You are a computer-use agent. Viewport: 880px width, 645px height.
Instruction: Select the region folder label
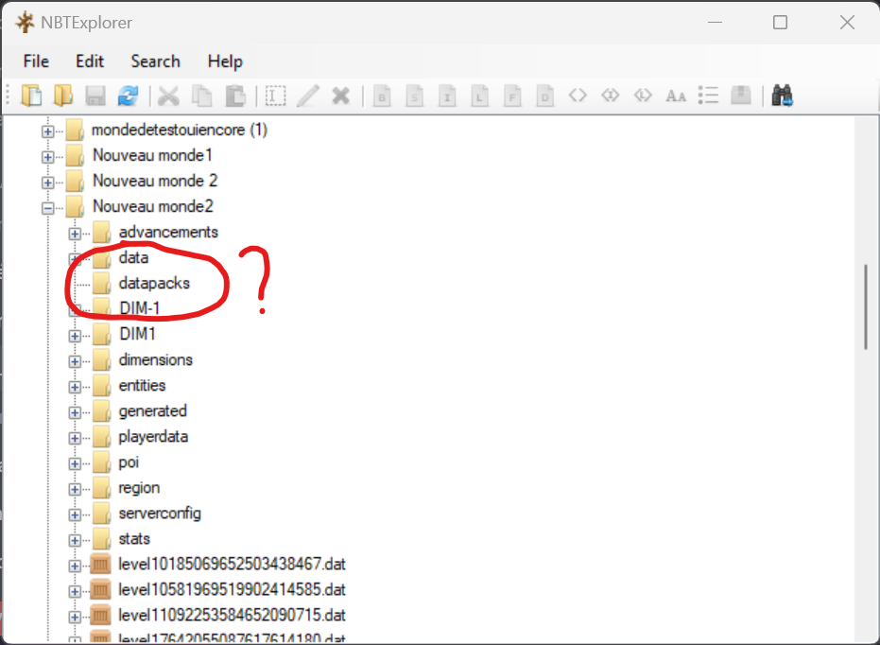tap(139, 488)
